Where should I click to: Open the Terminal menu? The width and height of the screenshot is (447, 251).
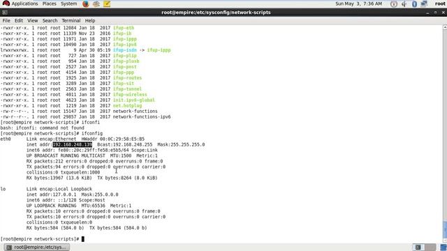click(x=71, y=20)
